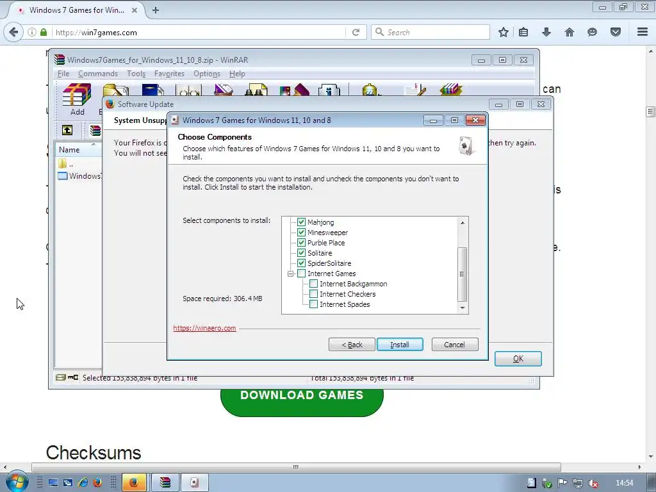Click Internet Explorer quick launch icon

point(83,483)
